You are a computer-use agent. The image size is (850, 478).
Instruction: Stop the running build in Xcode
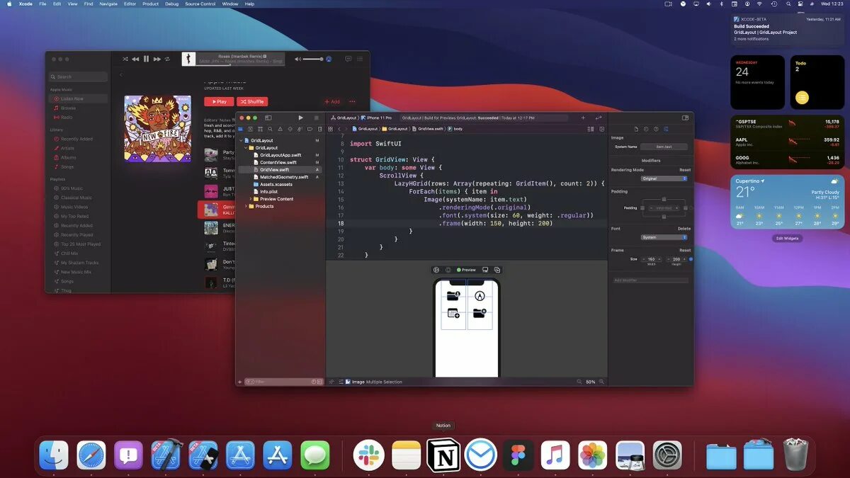tap(317, 118)
